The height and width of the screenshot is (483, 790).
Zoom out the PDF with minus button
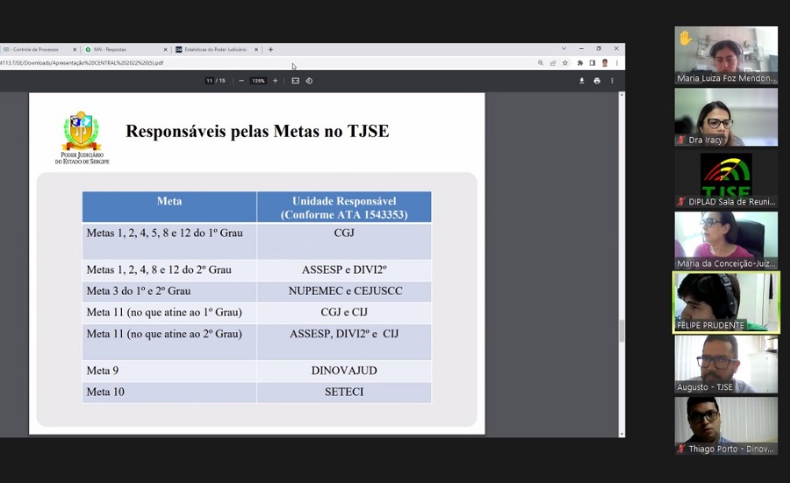pos(241,81)
